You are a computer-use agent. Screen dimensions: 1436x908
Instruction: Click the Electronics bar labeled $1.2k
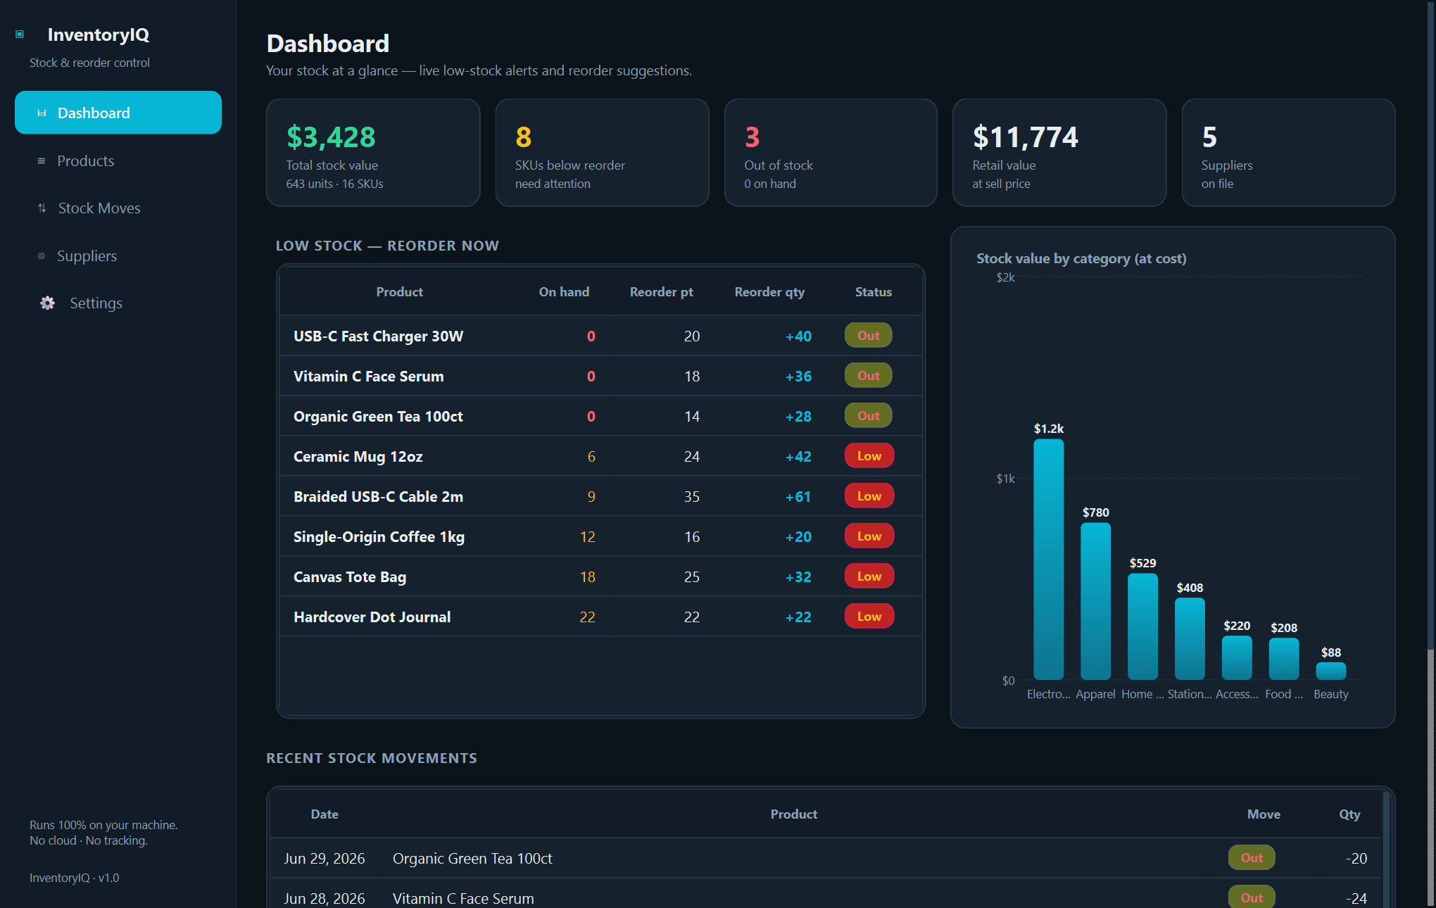click(x=1048, y=559)
